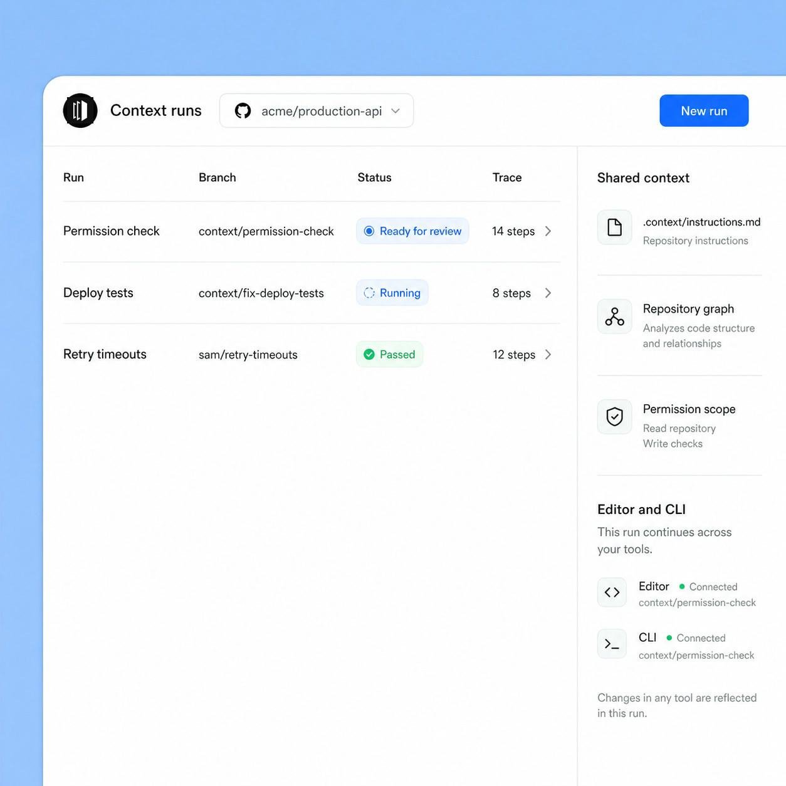Screen dimensions: 786x786
Task: Click branch context/fix-deploy-tests
Action: (261, 293)
